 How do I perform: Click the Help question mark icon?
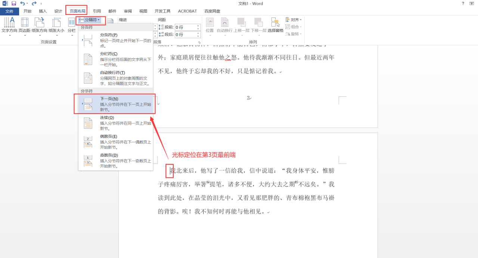pyautogui.click(x=463, y=3)
